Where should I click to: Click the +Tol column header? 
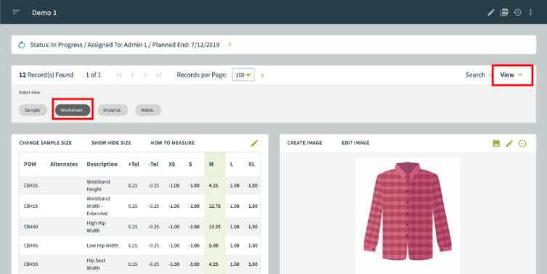click(134, 164)
